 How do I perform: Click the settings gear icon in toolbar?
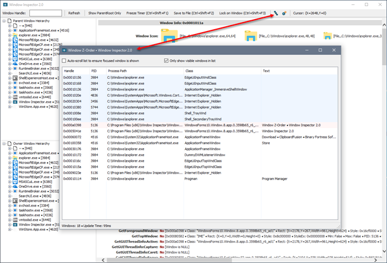click(284, 13)
